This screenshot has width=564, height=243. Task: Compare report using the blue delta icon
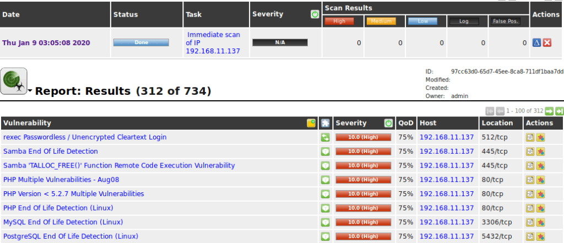(x=536, y=43)
